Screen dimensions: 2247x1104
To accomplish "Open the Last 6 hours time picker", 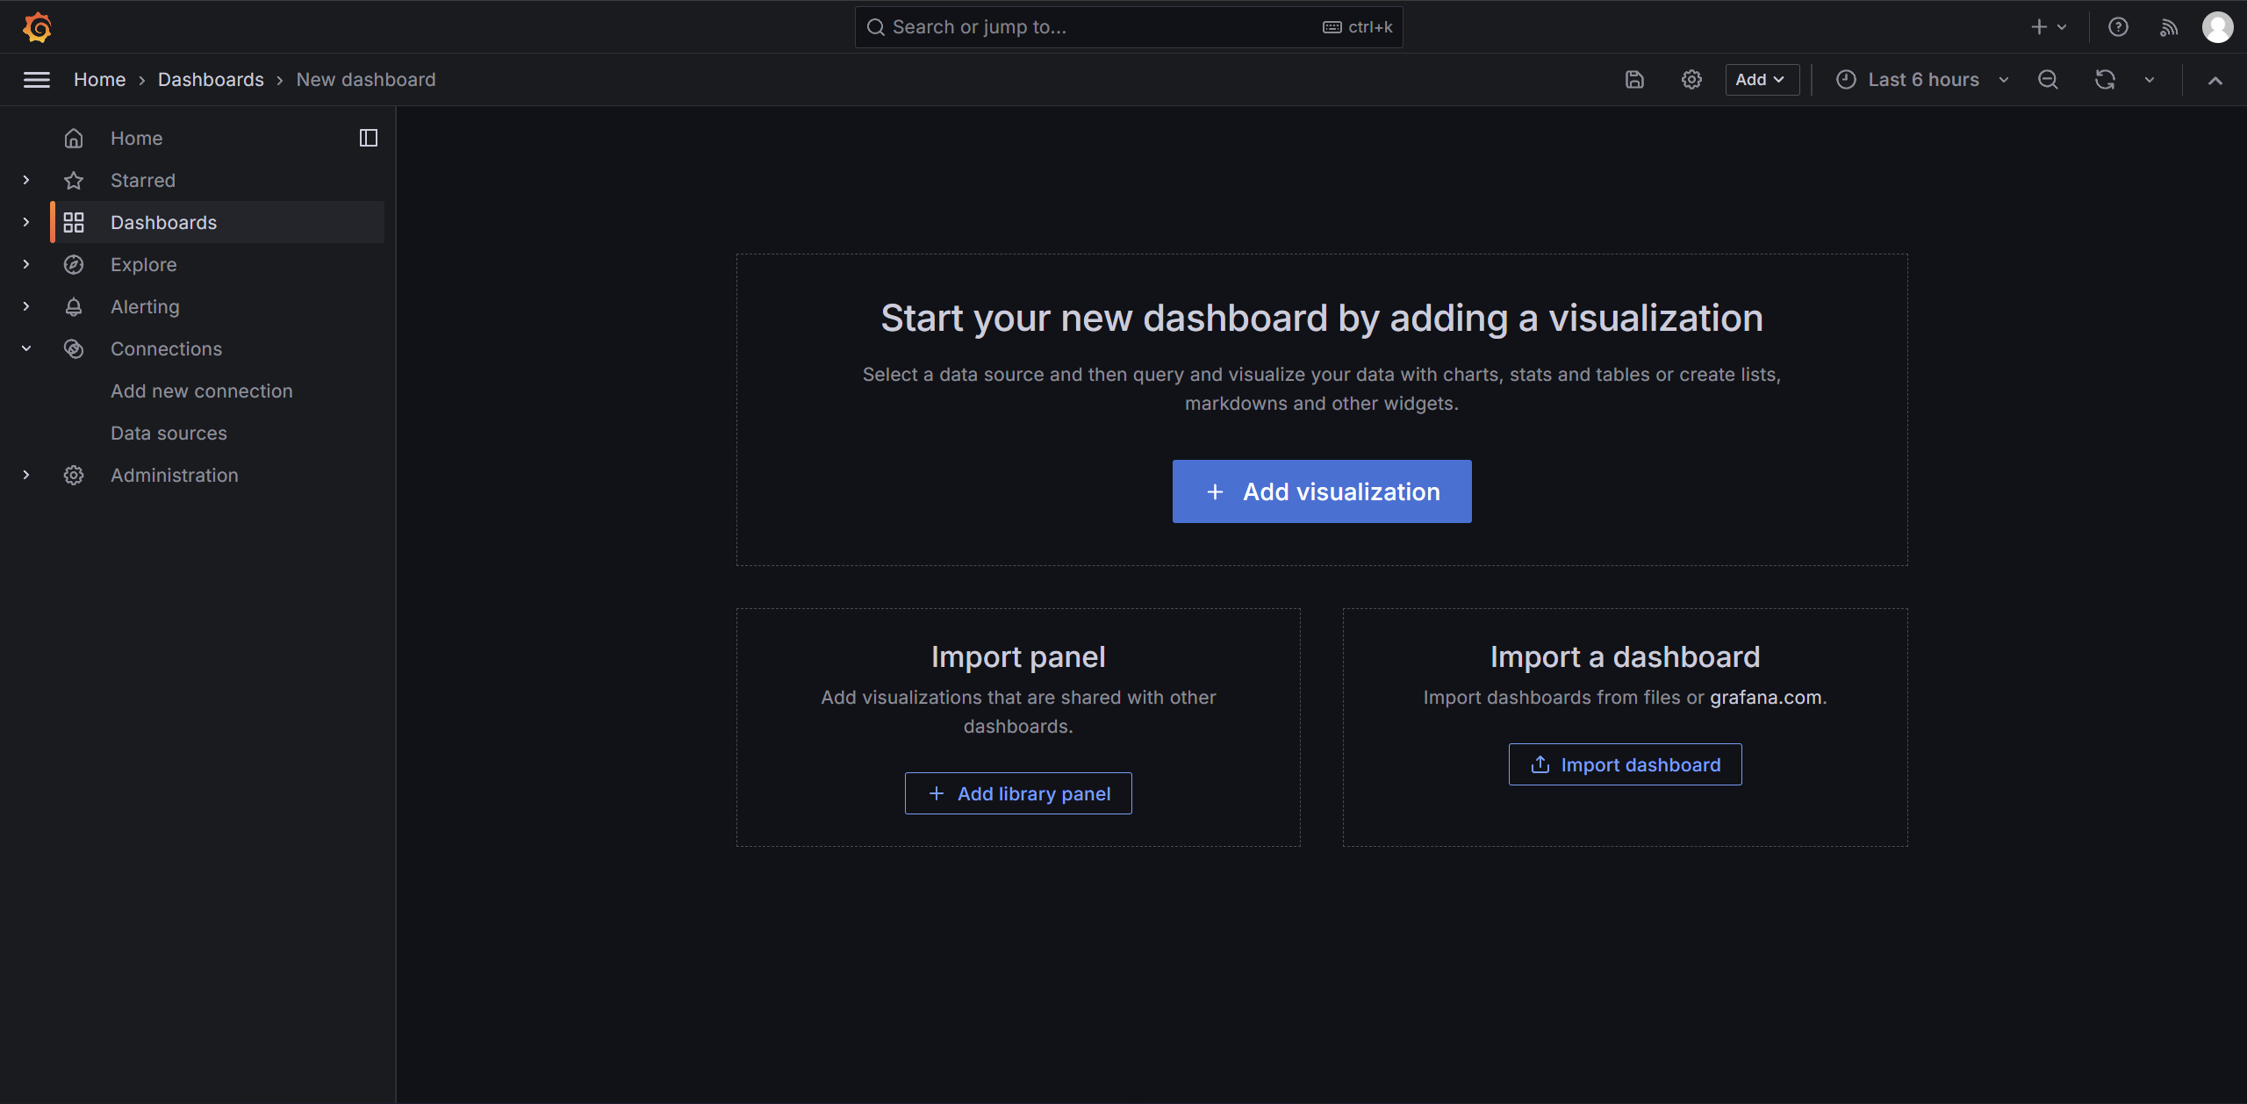I will (1922, 80).
